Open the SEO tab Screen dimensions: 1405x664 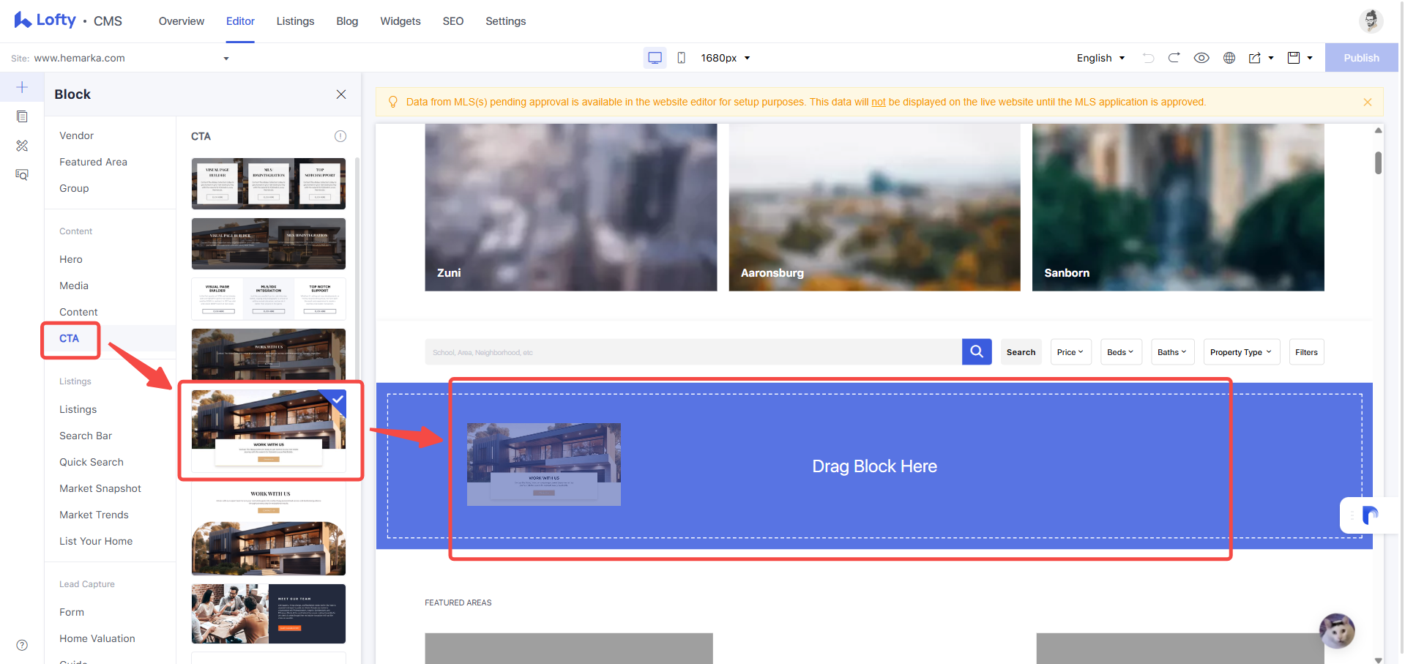pyautogui.click(x=453, y=21)
